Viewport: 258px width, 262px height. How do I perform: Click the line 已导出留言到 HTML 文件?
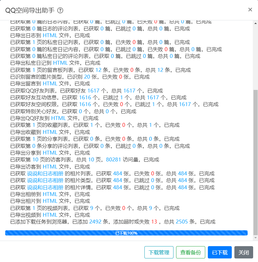pos(50,84)
